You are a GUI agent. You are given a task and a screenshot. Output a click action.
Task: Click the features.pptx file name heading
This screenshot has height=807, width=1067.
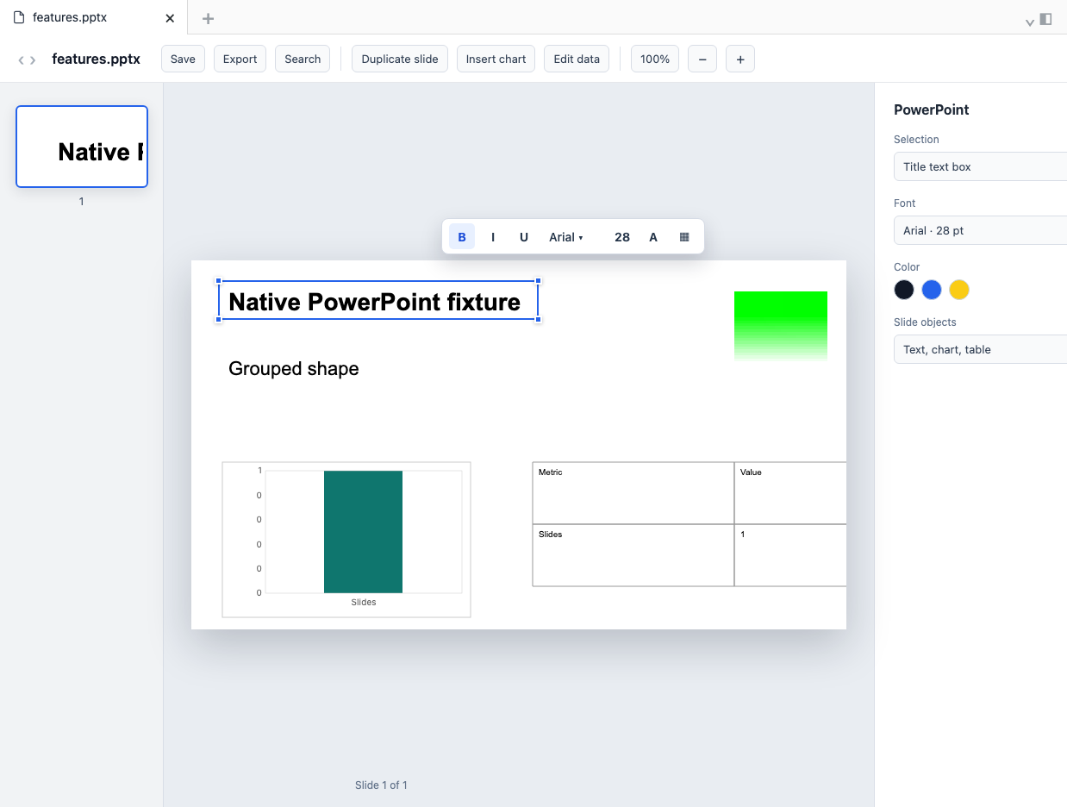click(96, 59)
